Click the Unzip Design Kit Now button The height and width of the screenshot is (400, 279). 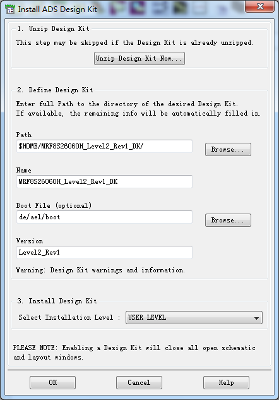click(139, 58)
